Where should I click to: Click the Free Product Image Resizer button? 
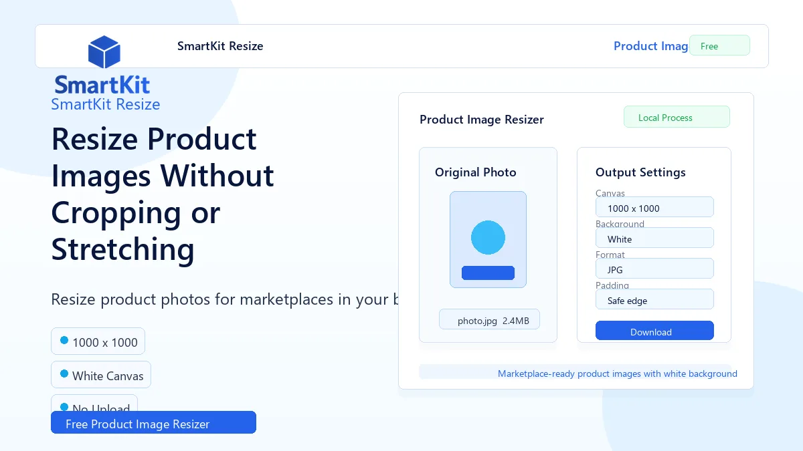click(153, 423)
